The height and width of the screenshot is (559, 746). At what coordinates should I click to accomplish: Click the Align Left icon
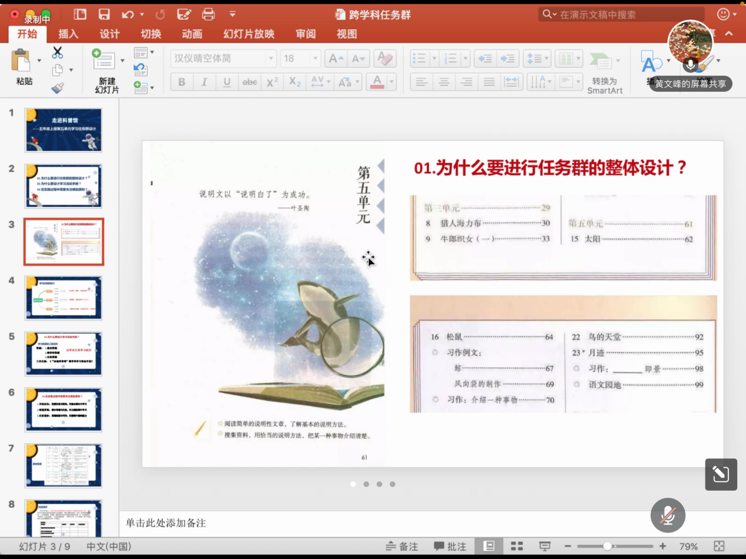pos(421,81)
